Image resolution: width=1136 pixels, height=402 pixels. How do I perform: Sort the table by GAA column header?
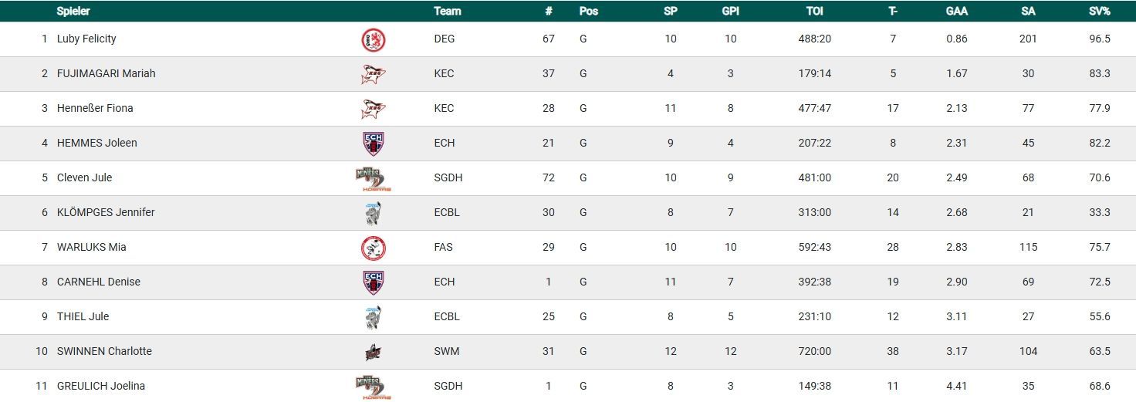point(956,12)
